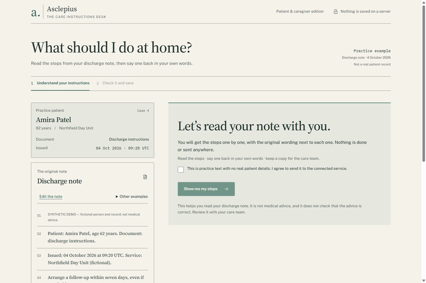Click the 'Practice patient' label
Screen dimensions: 426x283
click(x=50, y=111)
